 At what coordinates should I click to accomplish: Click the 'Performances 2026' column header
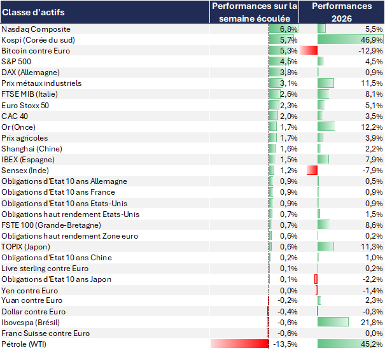pyautogui.click(x=342, y=12)
